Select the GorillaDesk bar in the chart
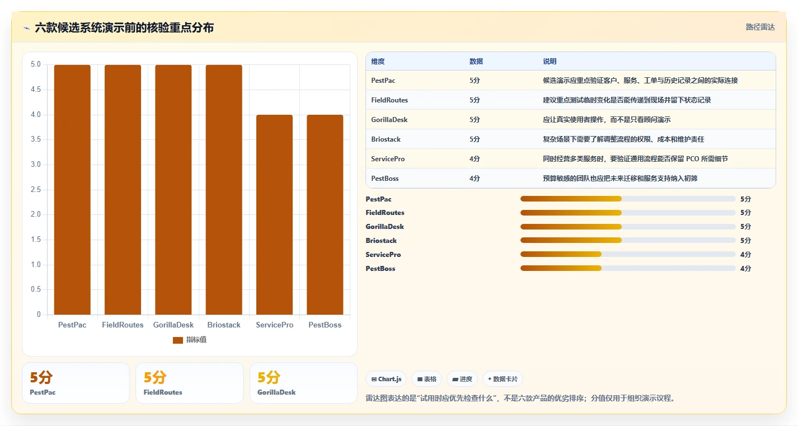 tap(173, 190)
